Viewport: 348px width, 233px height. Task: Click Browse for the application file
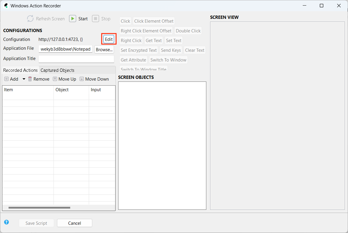click(104, 49)
